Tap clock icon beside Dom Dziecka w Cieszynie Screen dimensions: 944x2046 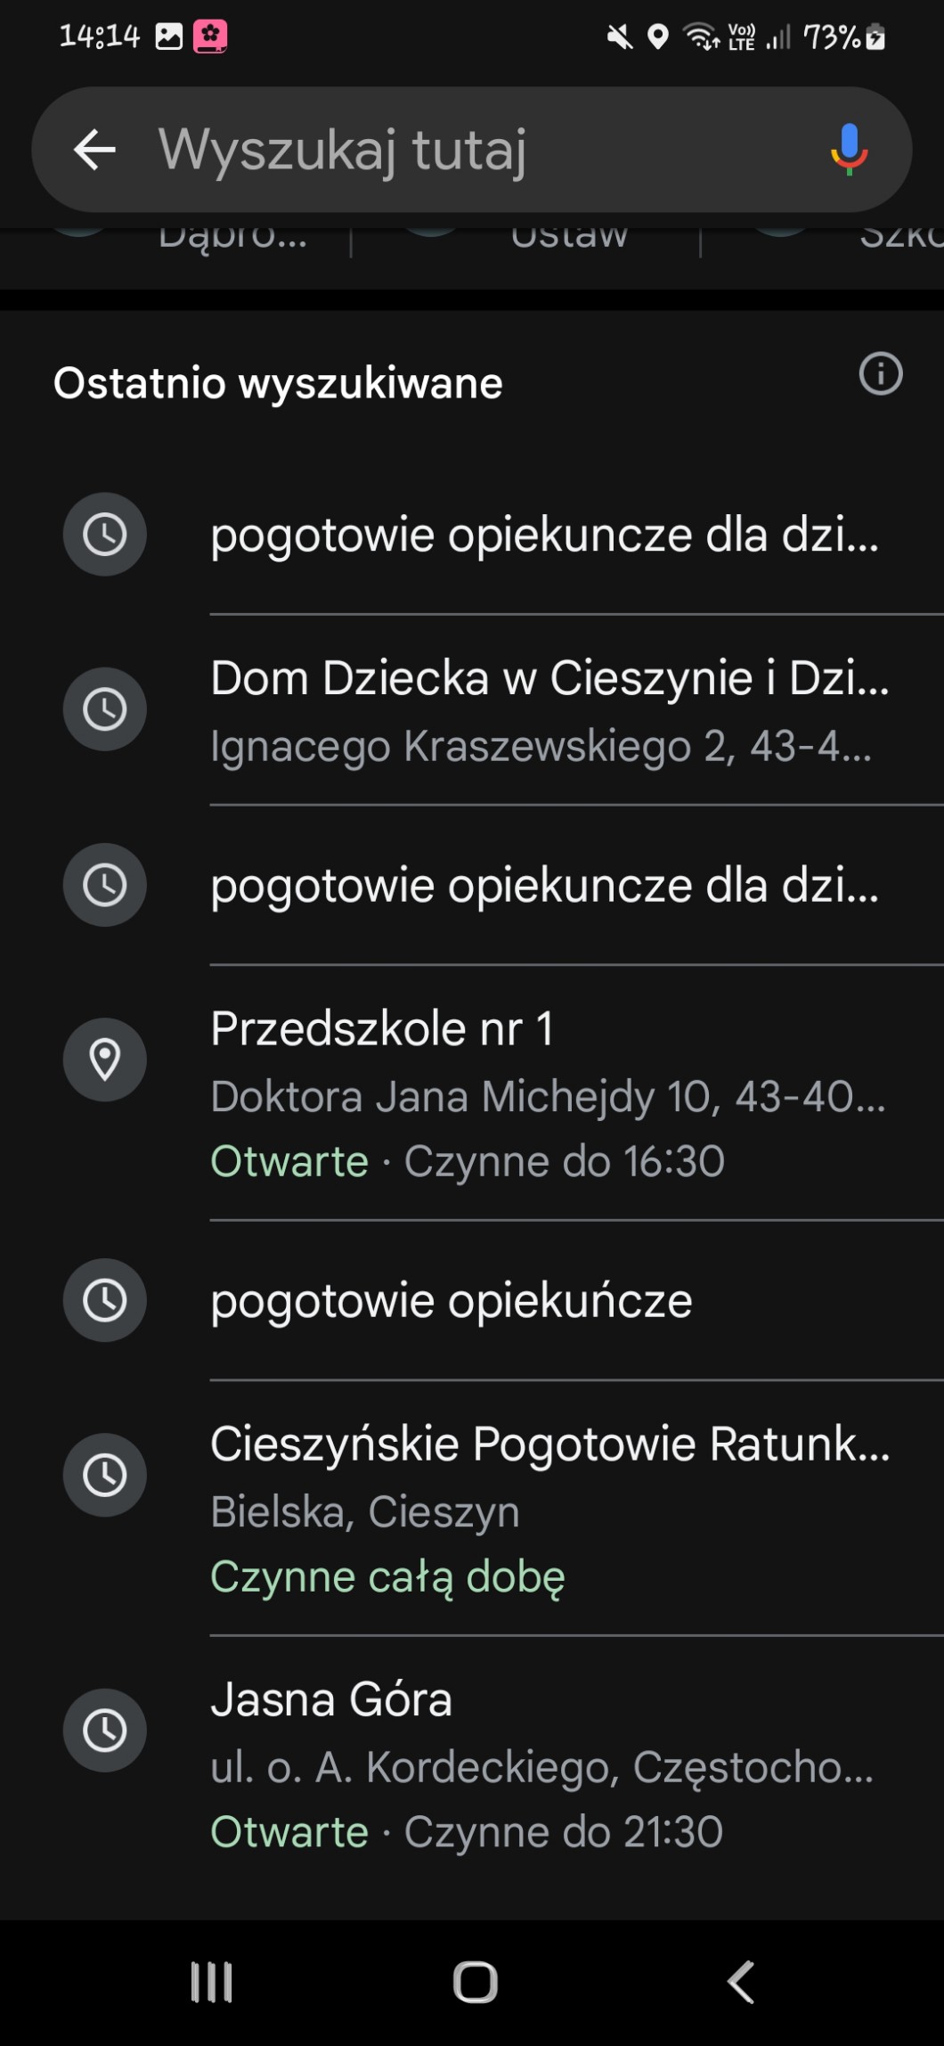pyautogui.click(x=105, y=709)
